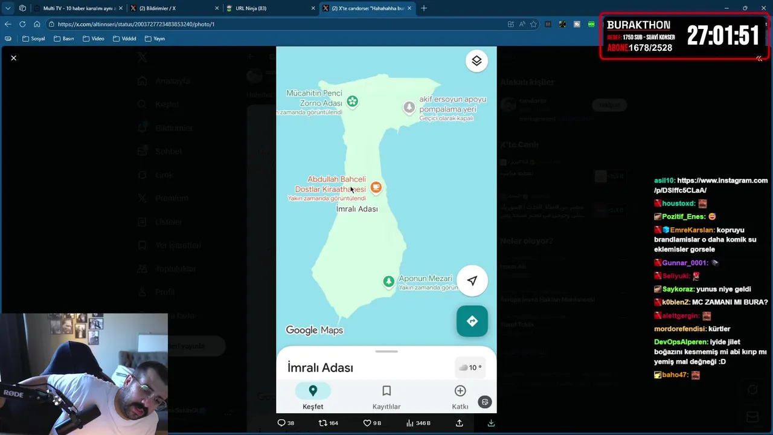This screenshot has width=773, height=435.
Task: Open the Vdddd bookmarks folder
Action: (x=124, y=39)
